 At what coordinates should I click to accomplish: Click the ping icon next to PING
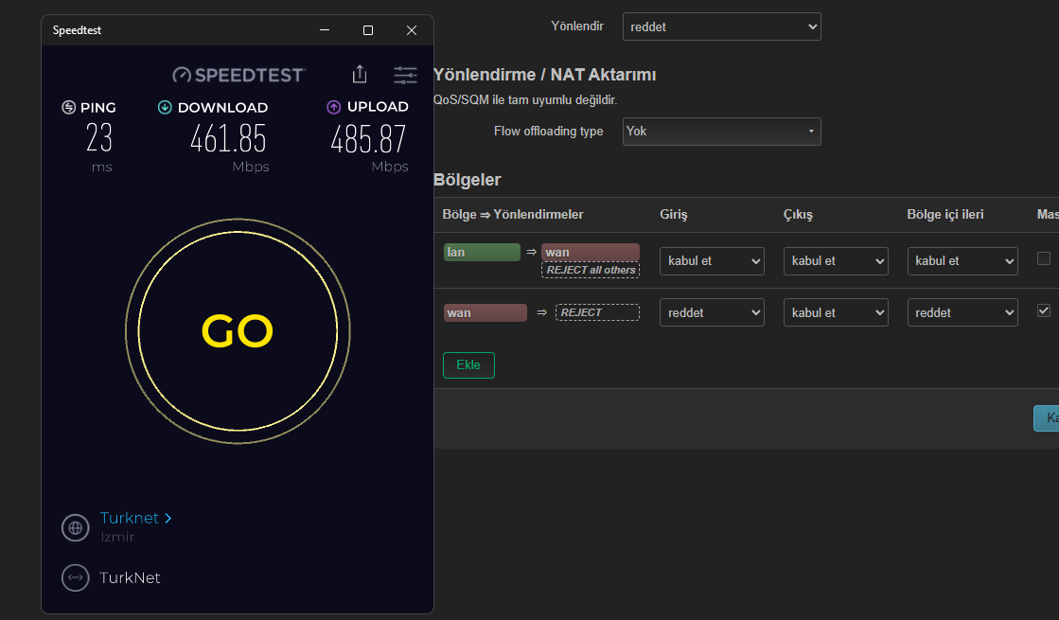tap(68, 107)
